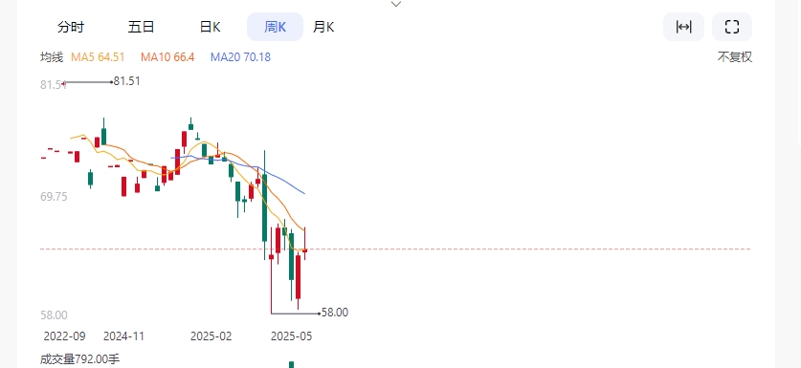This screenshot has width=801, height=368.
Task: Switch to the 分时 tab
Action: (71, 27)
